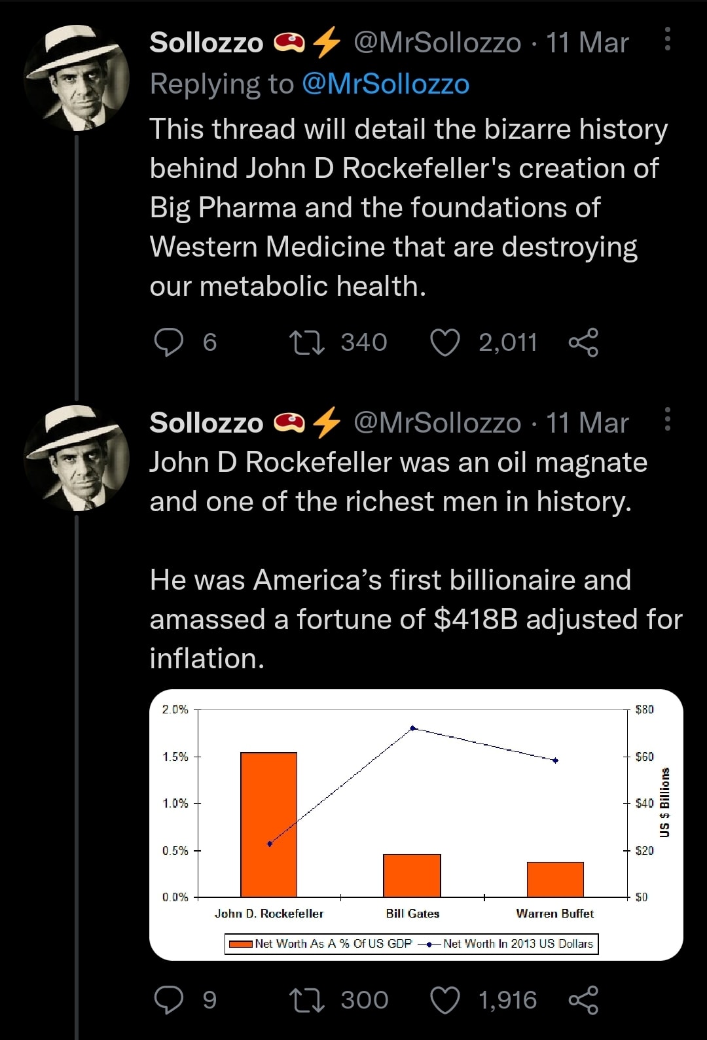Open the America's first billionaire tweet text
This screenshot has width=707, height=1040.
(415, 619)
